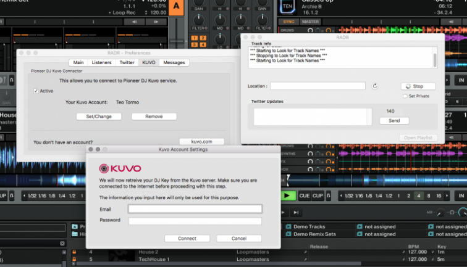Click the Stop button in RADR window
The image size is (467, 267).
[418, 86]
